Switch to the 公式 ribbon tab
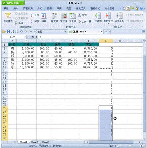This screenshot has height=148, width=147. tap(39, 8)
